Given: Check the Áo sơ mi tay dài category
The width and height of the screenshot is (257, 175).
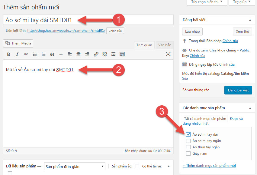Looking at the screenshot, I should (188, 134).
